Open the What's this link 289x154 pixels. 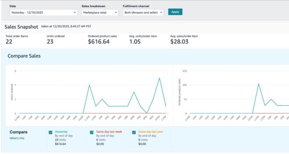click(17, 138)
